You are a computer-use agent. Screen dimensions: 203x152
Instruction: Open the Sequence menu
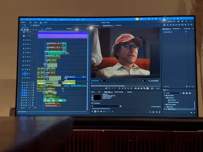pos(48,19)
